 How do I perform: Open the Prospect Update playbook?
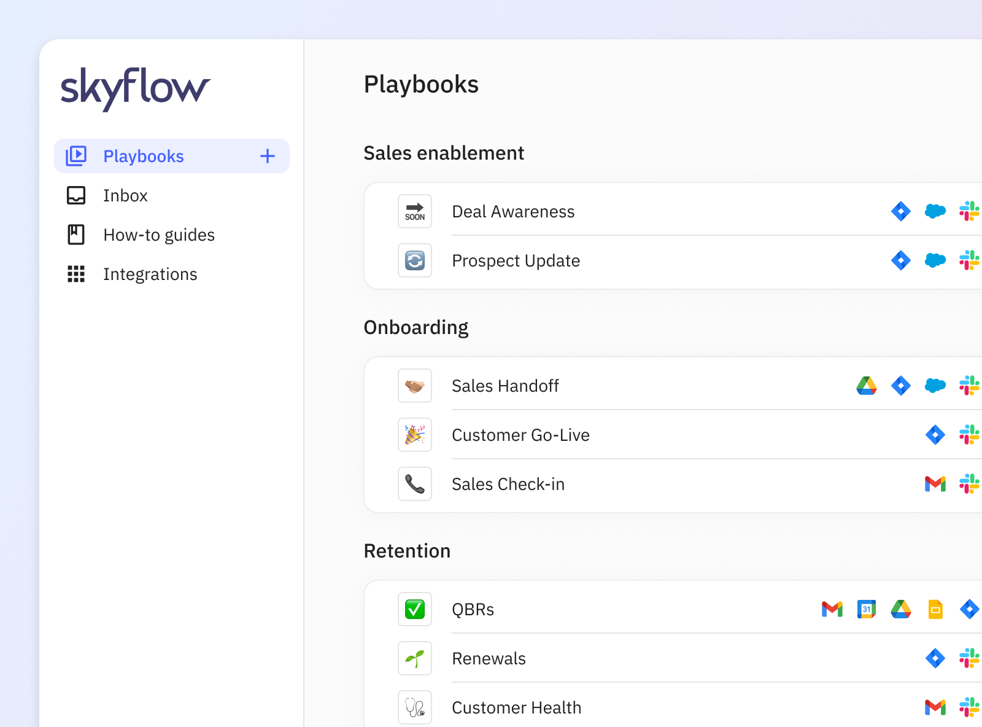click(516, 260)
